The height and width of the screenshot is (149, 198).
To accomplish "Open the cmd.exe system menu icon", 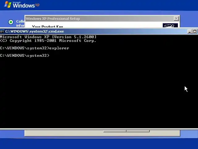I will [x=2, y=31].
